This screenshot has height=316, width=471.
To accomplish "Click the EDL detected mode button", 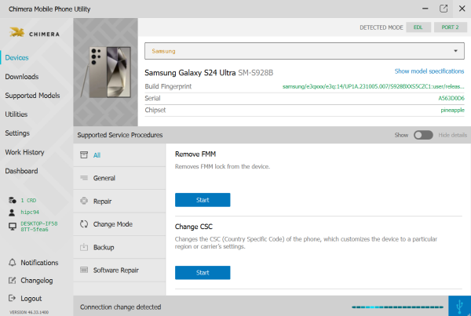I will (418, 27).
